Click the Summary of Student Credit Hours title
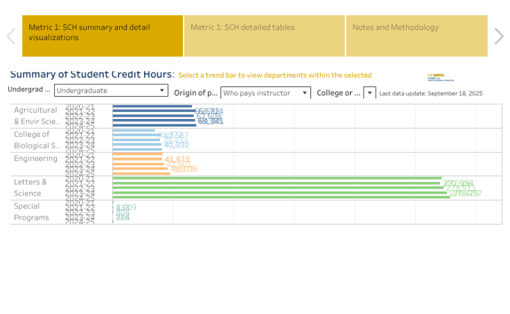The width and height of the screenshot is (510, 314). pos(91,75)
